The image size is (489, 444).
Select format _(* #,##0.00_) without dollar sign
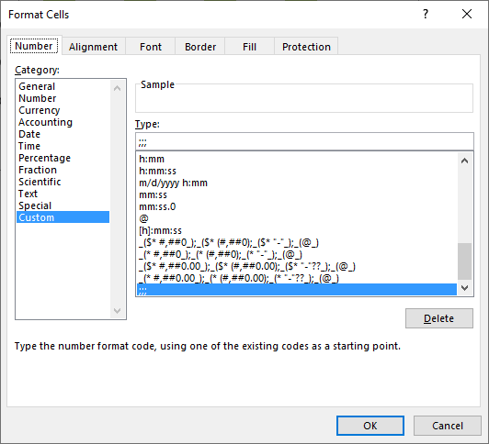coord(297,278)
